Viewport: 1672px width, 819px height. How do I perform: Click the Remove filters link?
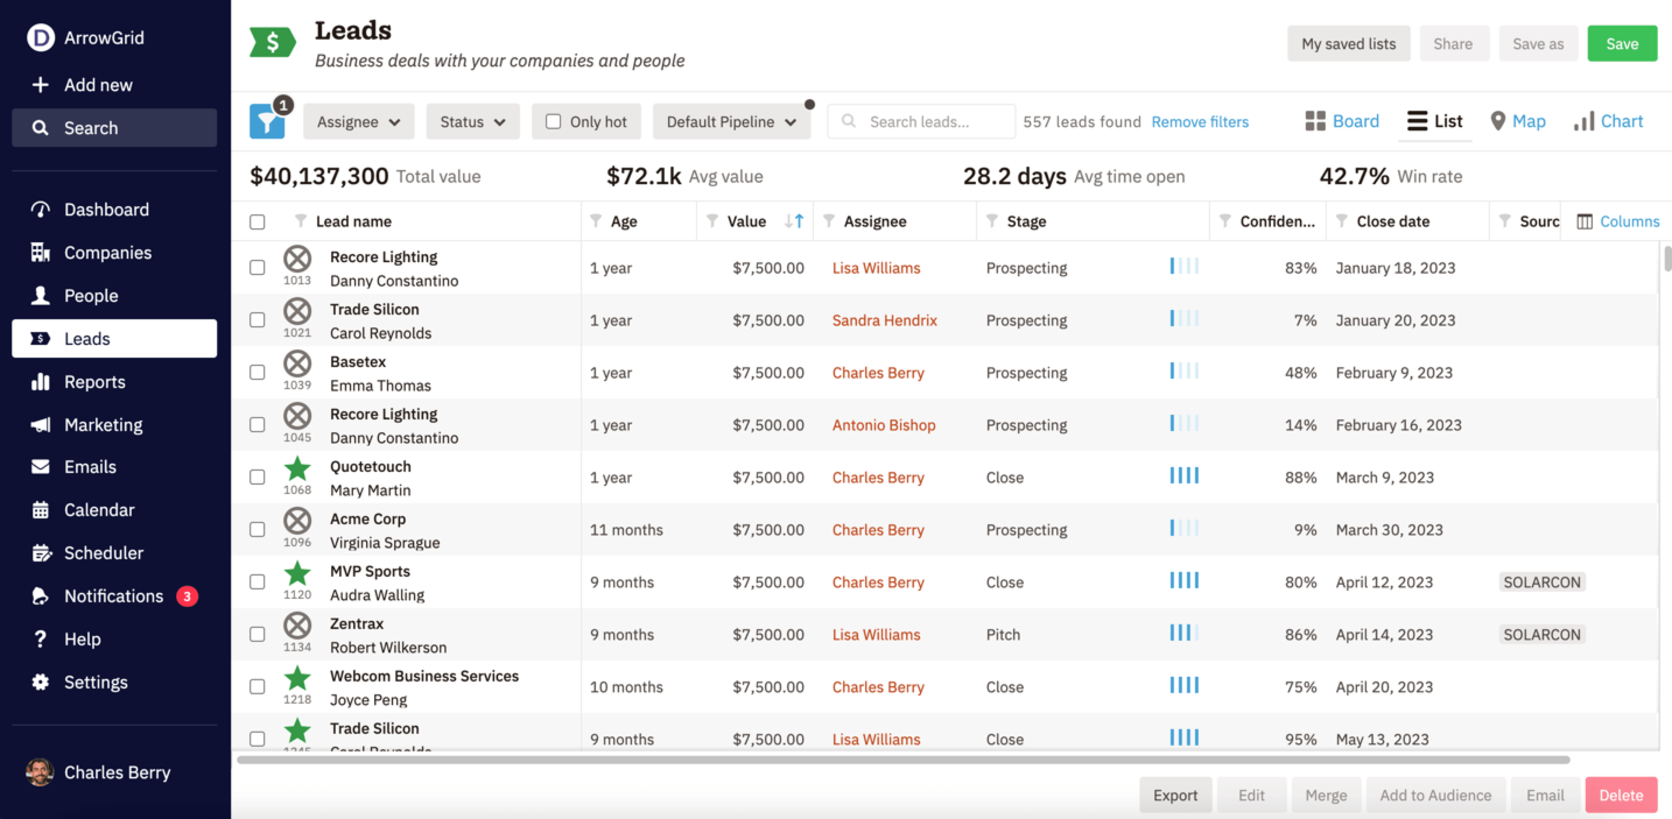[1200, 121]
